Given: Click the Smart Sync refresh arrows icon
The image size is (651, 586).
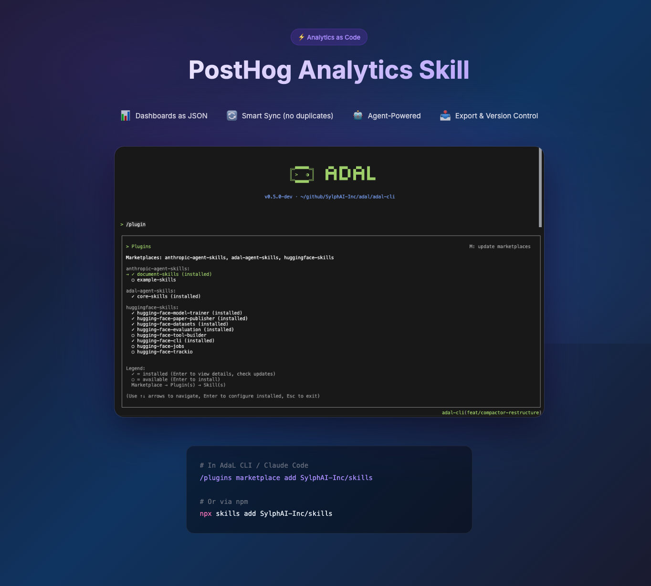Looking at the screenshot, I should coord(232,115).
